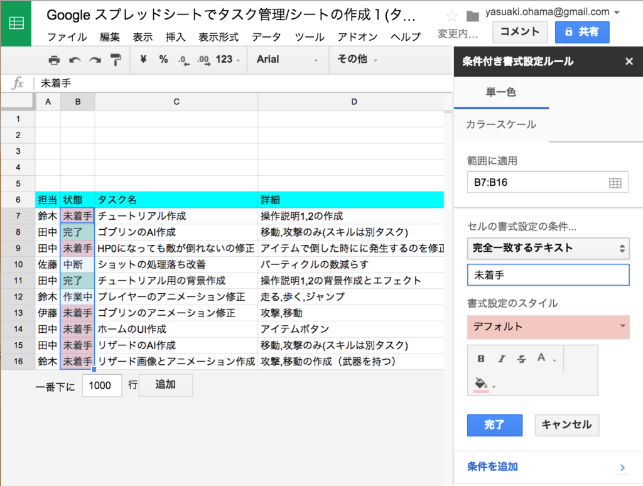Select row 6 header
Viewport: 643px width, 486px height.
tap(18, 200)
